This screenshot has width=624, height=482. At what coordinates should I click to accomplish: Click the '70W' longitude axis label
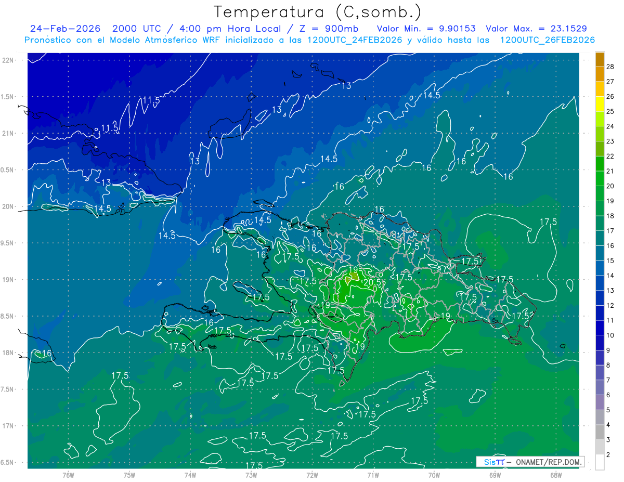(434, 475)
